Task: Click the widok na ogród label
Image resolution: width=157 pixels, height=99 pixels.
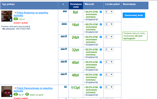Action: click(x=37, y=95)
